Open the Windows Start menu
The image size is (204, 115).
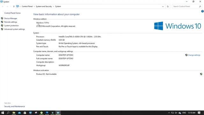pyautogui.click(x=3, y=113)
